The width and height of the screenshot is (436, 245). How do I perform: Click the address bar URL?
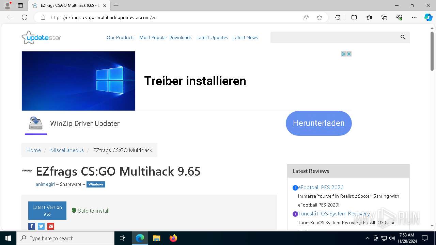coord(104,17)
